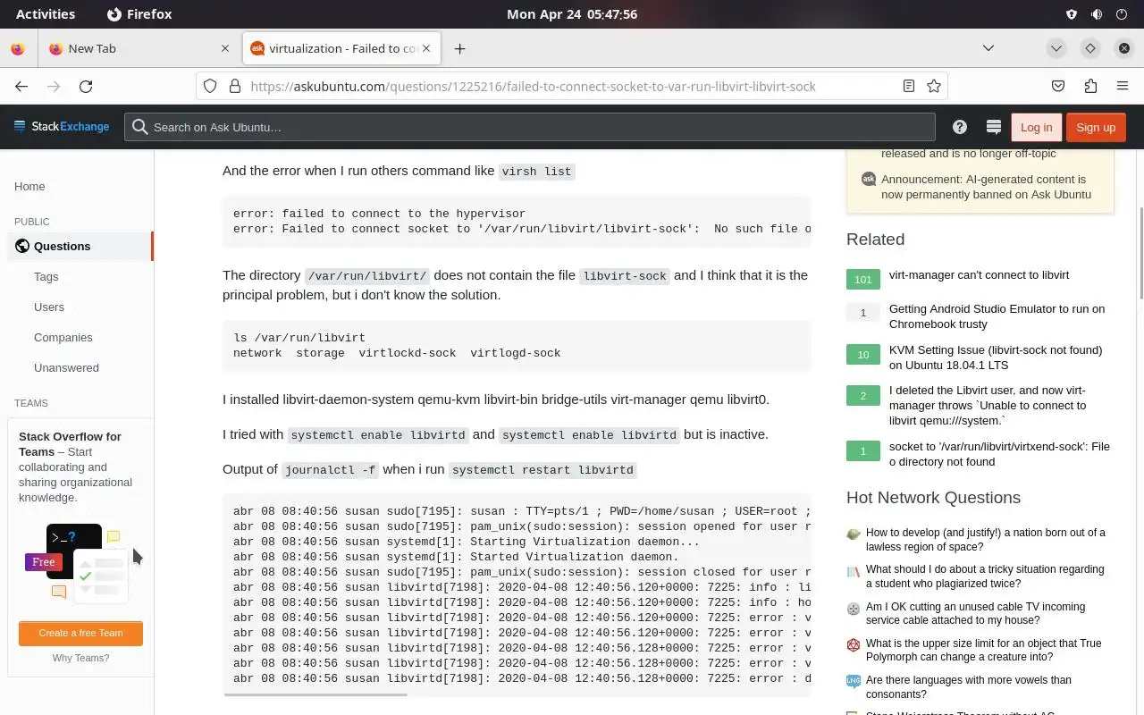Open the Stack Exchange help icon
This screenshot has width=1144, height=715.
click(959, 127)
